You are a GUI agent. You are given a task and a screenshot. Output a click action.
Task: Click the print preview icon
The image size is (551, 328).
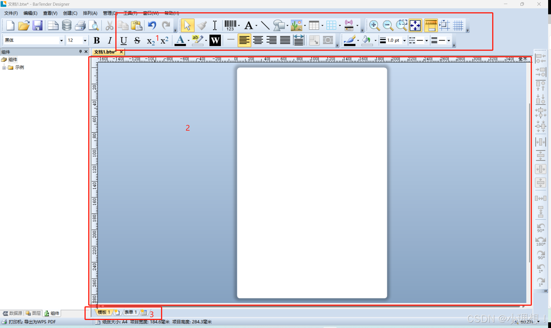pyautogui.click(x=94, y=25)
